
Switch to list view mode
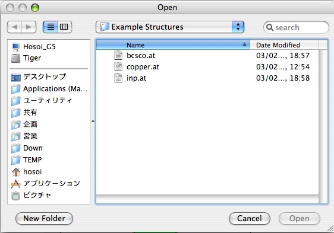(51, 27)
